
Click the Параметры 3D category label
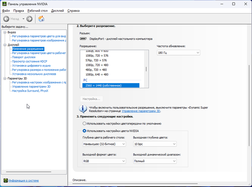point(17,78)
